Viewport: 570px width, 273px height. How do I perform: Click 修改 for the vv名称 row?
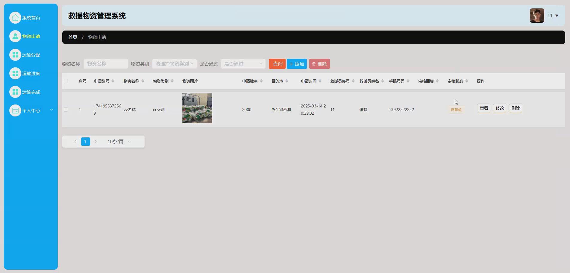click(x=500, y=108)
